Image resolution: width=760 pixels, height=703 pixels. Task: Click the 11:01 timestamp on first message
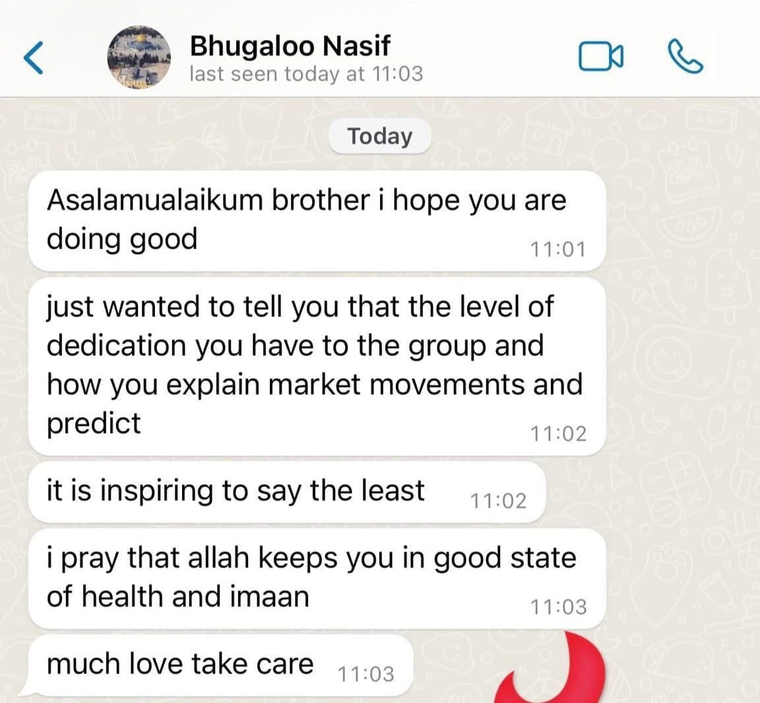click(x=558, y=250)
